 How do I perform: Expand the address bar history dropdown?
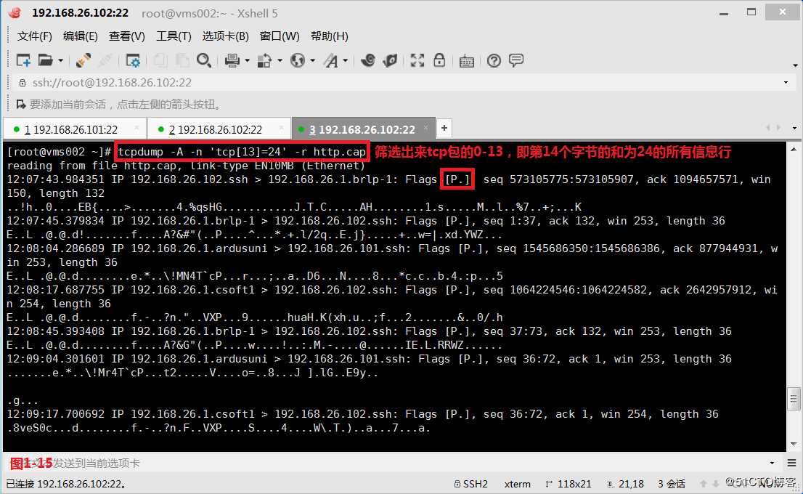pyautogui.click(x=786, y=83)
